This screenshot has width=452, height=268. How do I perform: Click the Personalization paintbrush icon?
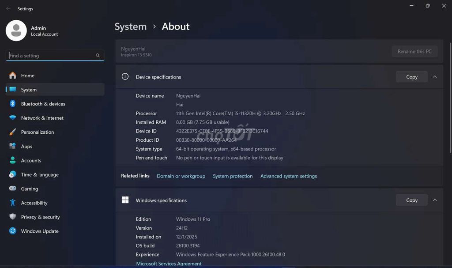13,132
